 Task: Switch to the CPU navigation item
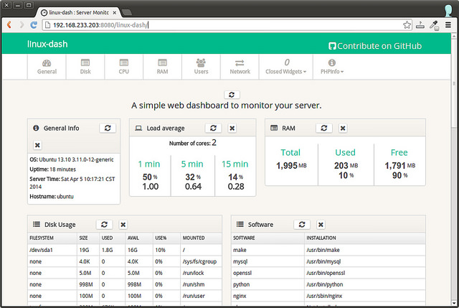[x=123, y=67]
